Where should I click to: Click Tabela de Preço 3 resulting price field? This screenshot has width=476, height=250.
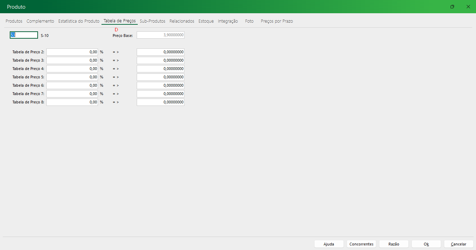click(160, 60)
